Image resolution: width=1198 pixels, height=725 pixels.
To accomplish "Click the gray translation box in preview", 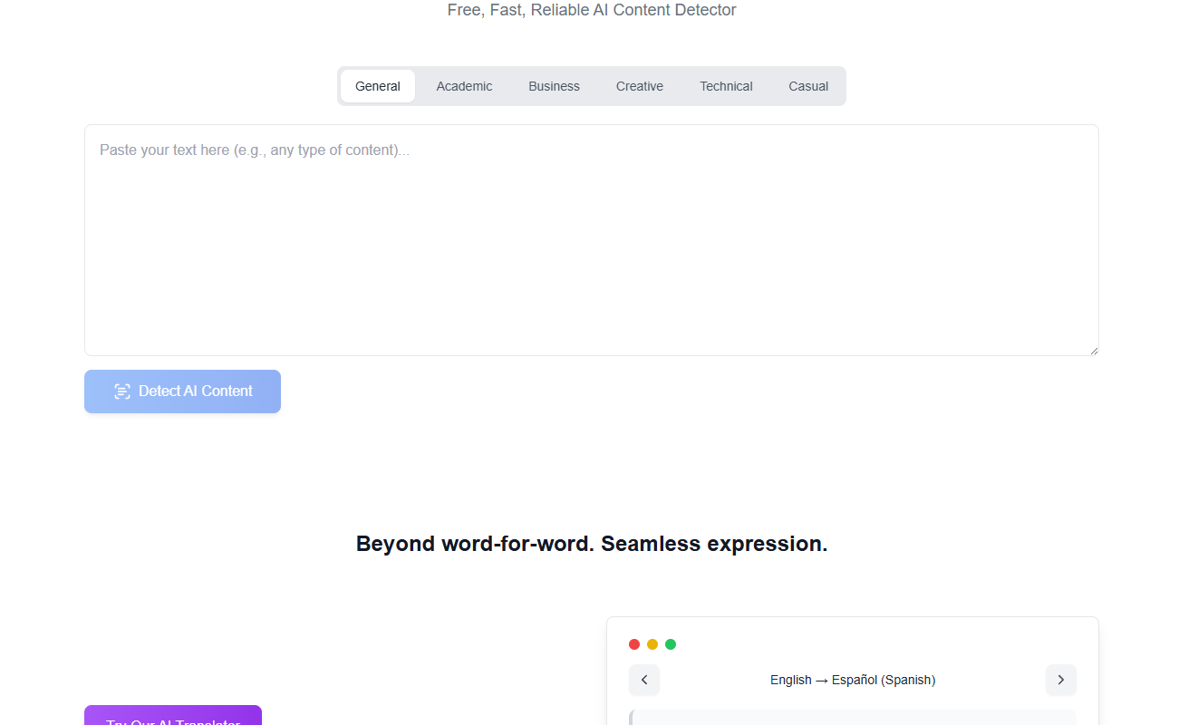I will [852, 718].
